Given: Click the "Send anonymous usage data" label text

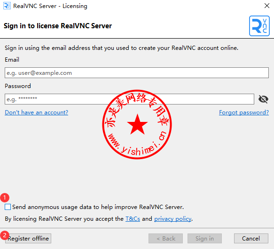Looking at the screenshot, I should (98, 207).
